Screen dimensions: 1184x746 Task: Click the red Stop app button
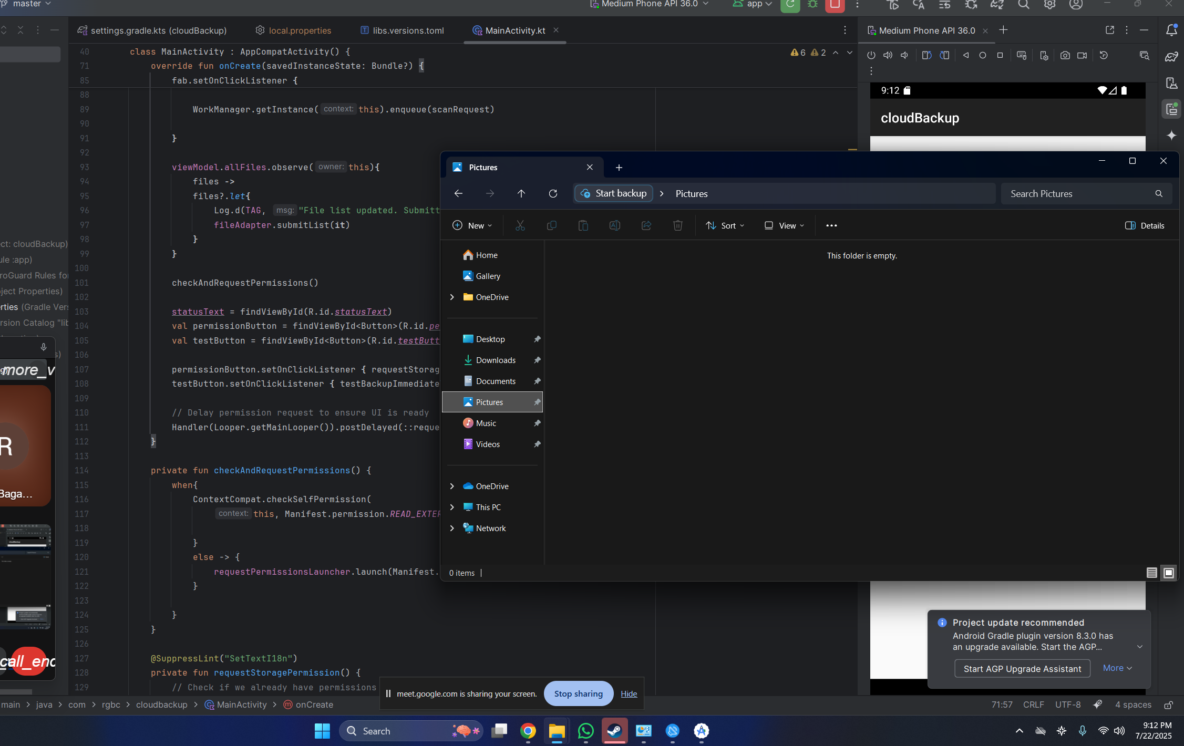(835, 5)
